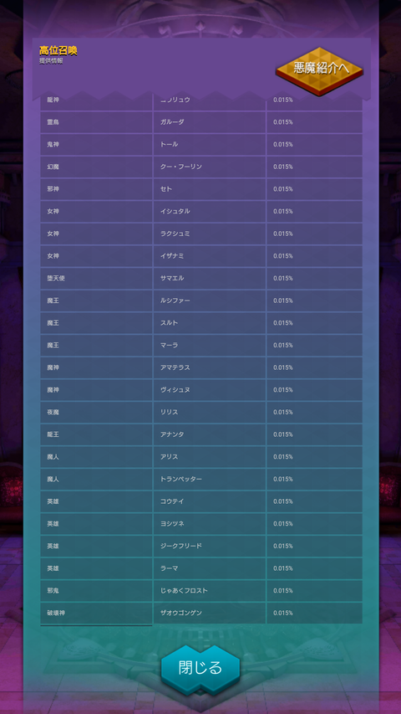This screenshot has width=401, height=714.
Task: Open the 悪魔紹介へ gold button
Action: tap(319, 71)
